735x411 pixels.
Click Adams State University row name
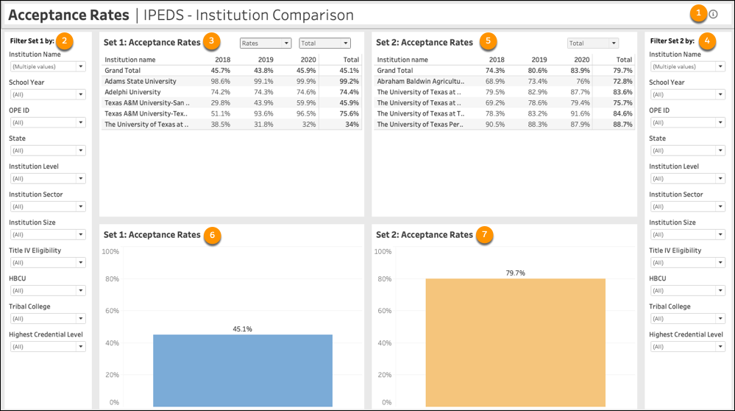pyautogui.click(x=141, y=81)
